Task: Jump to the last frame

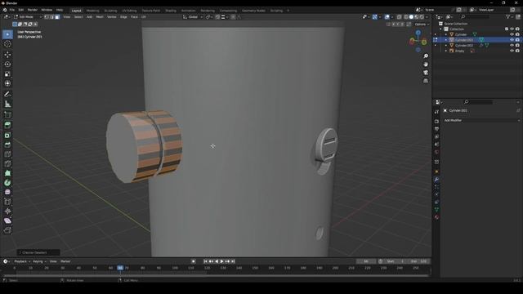Action: point(233,261)
